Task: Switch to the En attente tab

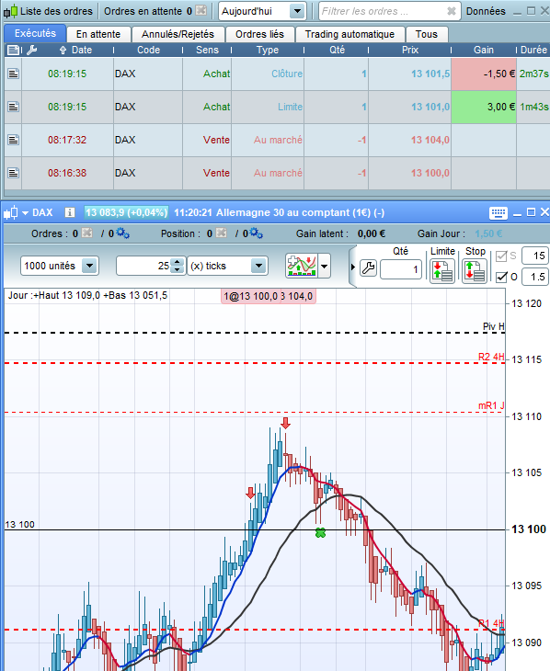Action: pos(98,34)
